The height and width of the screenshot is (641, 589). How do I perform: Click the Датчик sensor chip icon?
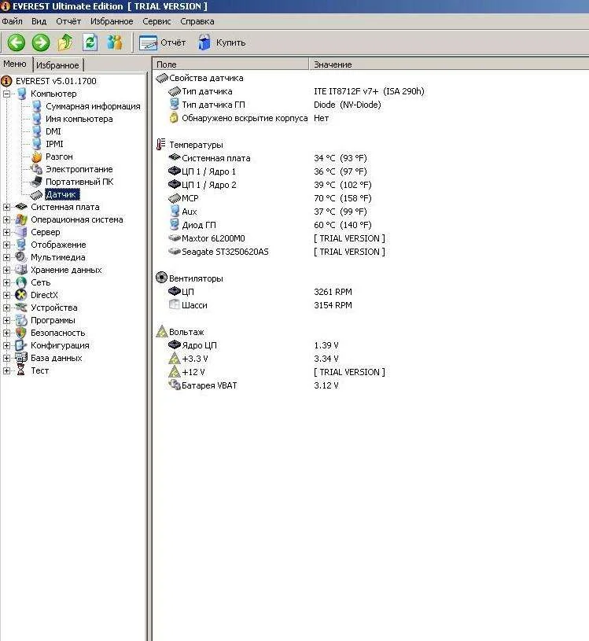click(37, 194)
